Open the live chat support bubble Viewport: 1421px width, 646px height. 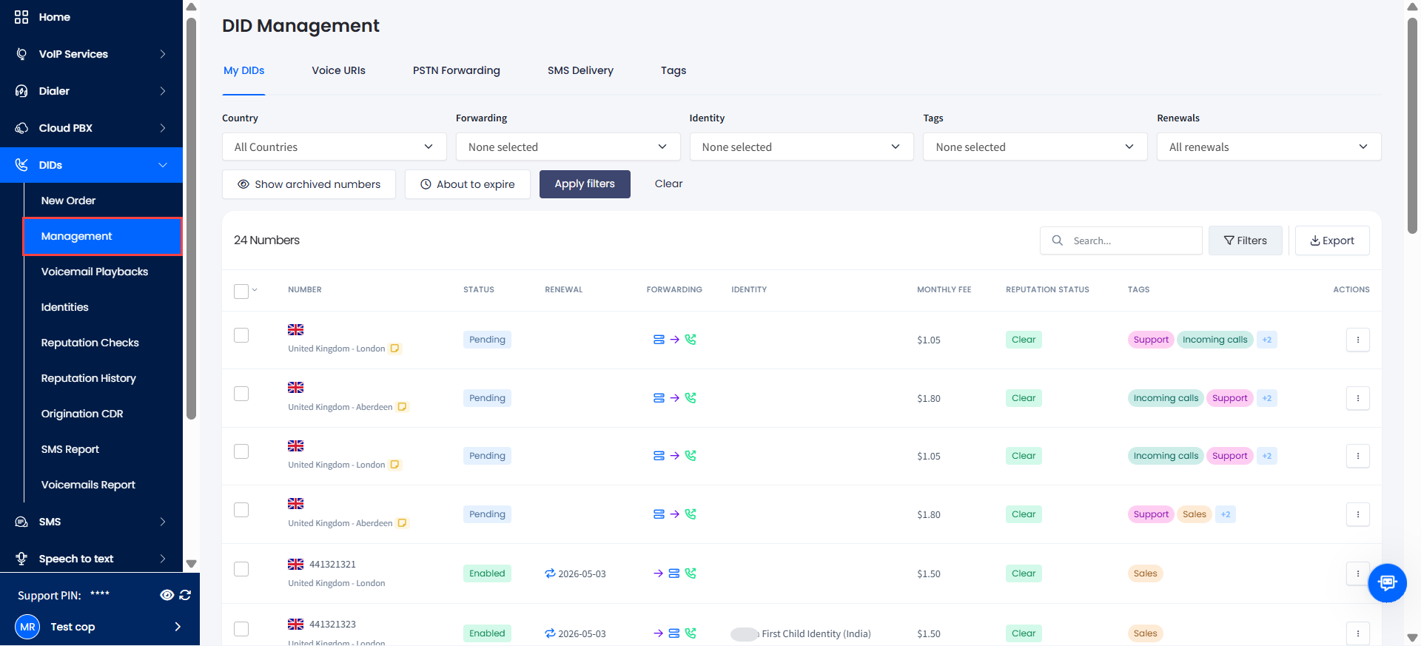tap(1387, 583)
